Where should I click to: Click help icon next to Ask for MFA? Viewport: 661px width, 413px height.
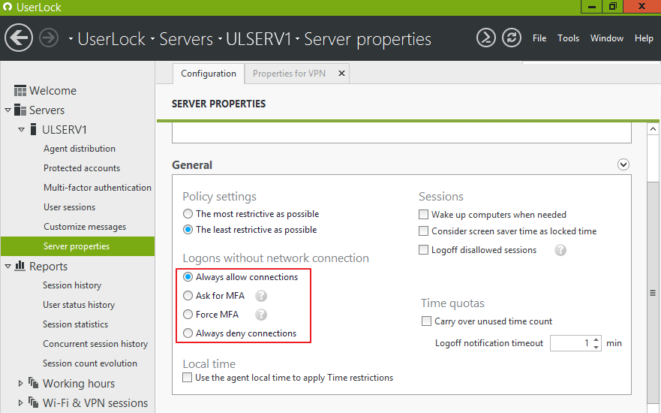coord(261,296)
